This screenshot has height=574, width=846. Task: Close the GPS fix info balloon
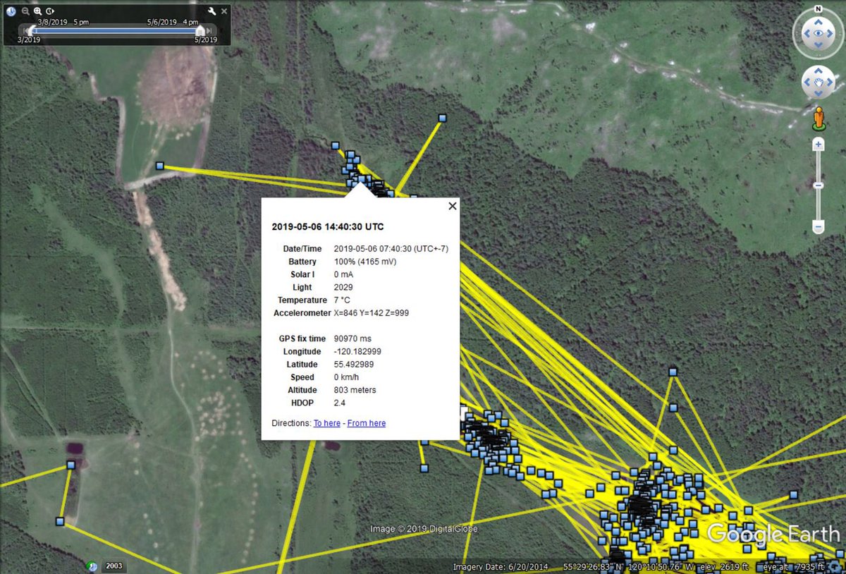(452, 206)
